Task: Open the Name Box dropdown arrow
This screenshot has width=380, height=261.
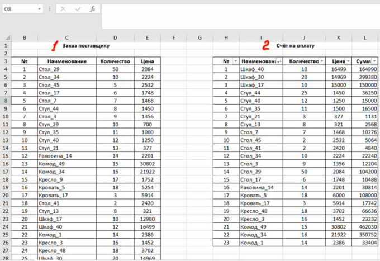Action: 39,9
